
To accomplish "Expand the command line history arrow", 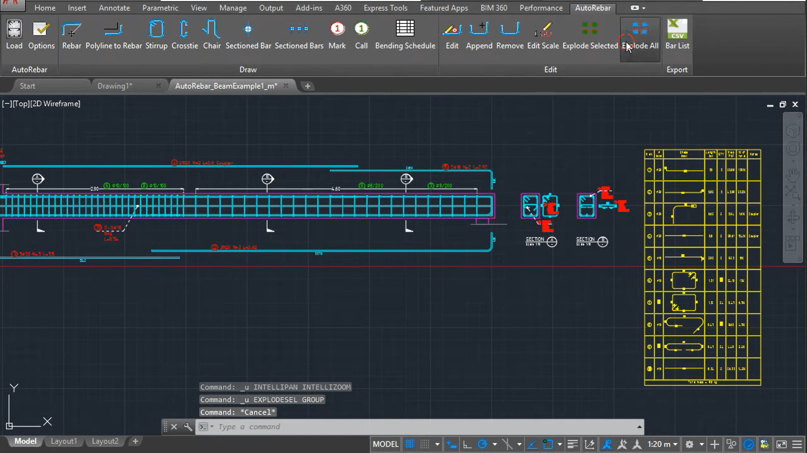I will [x=639, y=427].
